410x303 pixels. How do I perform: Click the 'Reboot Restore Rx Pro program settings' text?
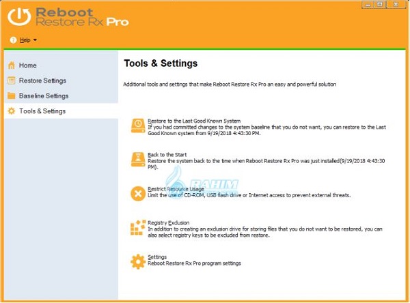pyautogui.click(x=194, y=263)
